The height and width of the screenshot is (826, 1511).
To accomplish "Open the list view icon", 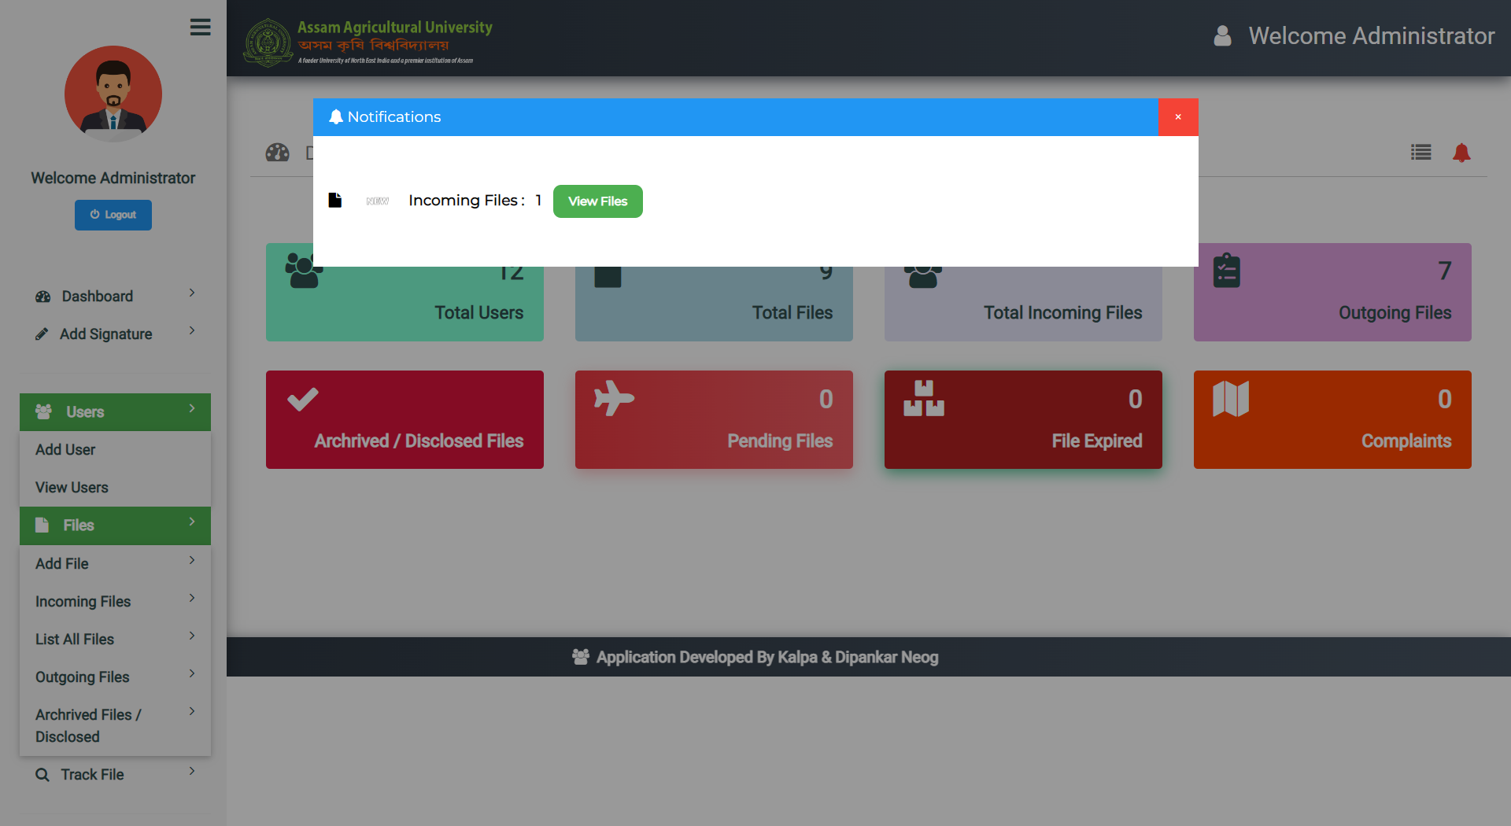I will (x=1420, y=153).
